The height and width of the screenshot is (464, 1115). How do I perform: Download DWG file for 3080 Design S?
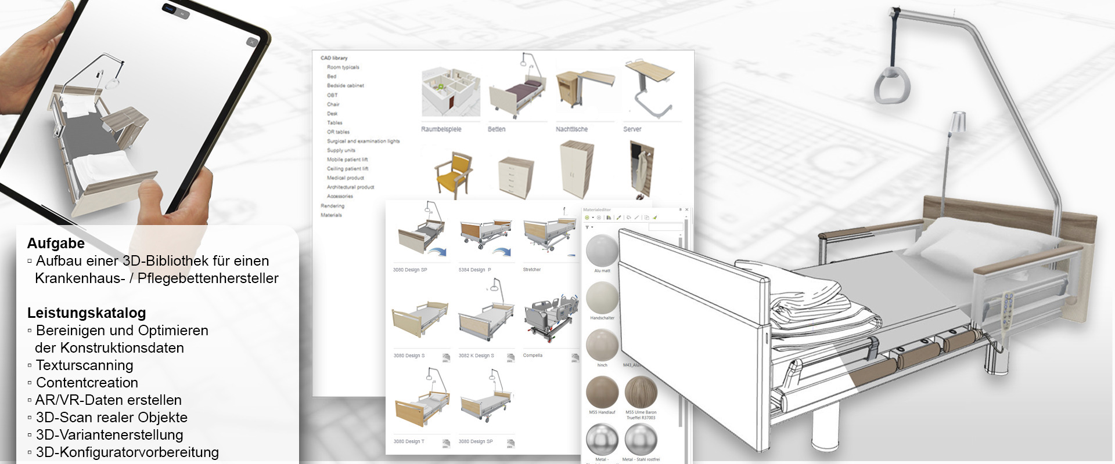(x=445, y=357)
